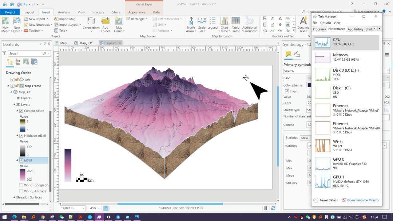The width and height of the screenshot is (393, 221).
Task: Uncheck the Hillshade_td3.tif layer
Action: 21,136
